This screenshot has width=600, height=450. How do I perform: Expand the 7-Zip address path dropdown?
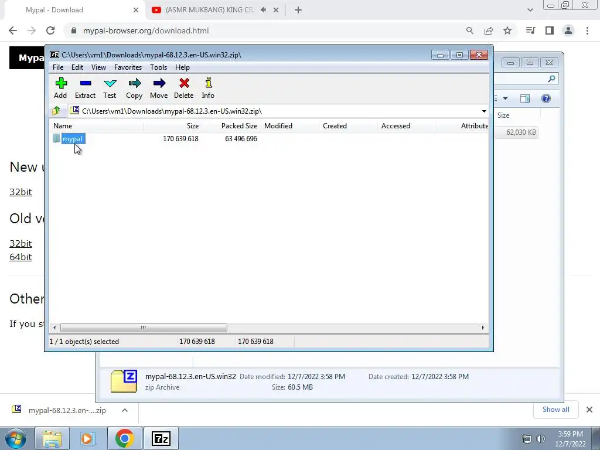(484, 111)
